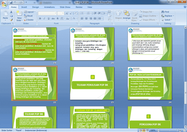Open the Shapes gallery
187x132 pixels.
point(118,16)
